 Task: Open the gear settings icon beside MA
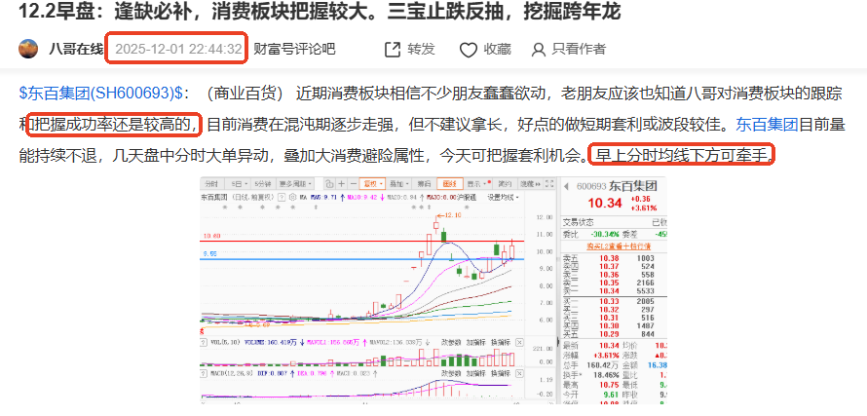pyautogui.click(x=292, y=198)
